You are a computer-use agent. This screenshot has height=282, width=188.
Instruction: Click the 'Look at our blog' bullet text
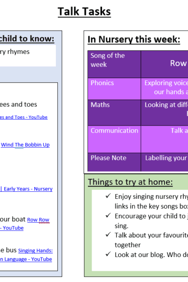click(151, 255)
